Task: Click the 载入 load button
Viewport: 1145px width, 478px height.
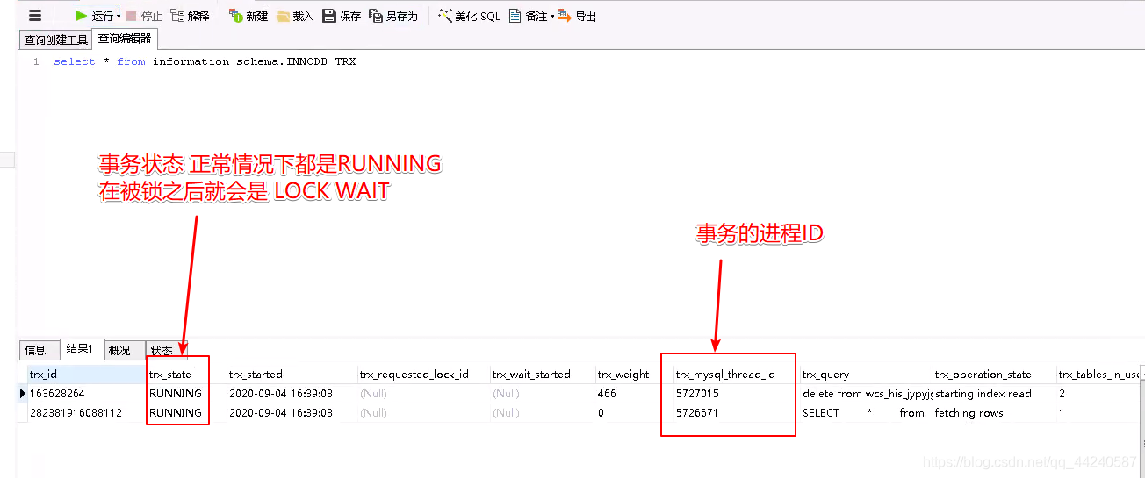Action: (295, 16)
